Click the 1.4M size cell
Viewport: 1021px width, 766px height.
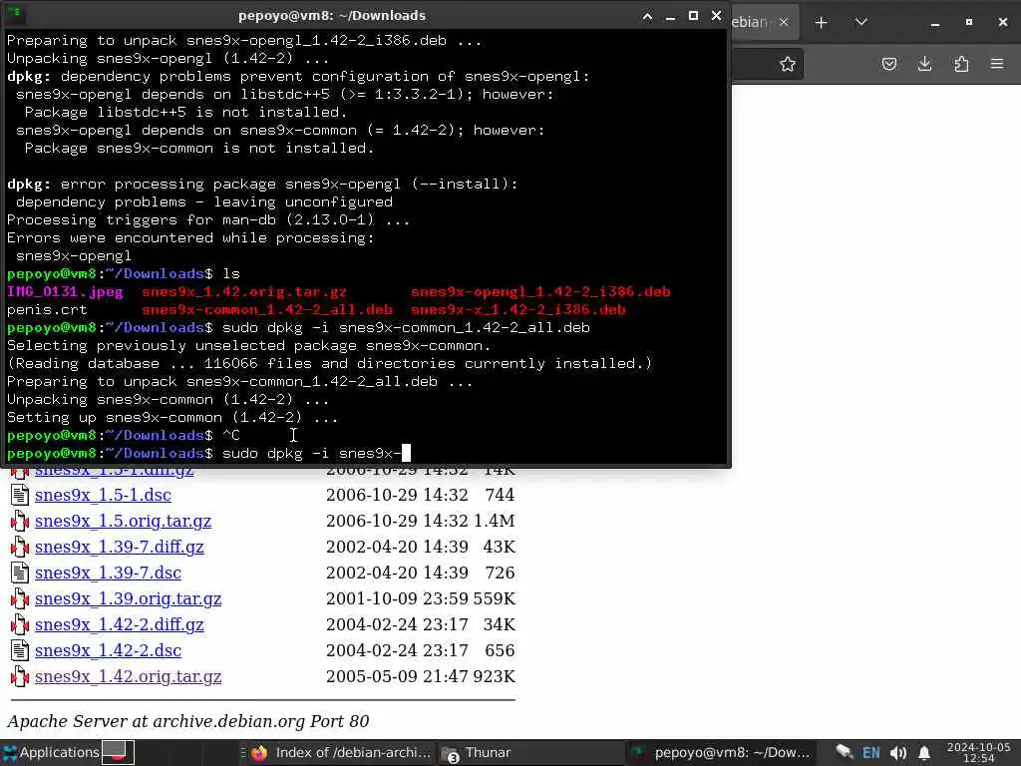pos(495,521)
